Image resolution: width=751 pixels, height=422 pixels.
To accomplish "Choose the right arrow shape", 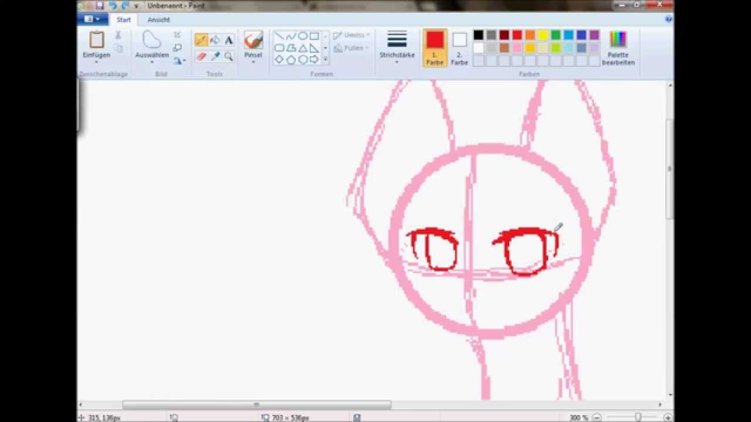I will 314,59.
